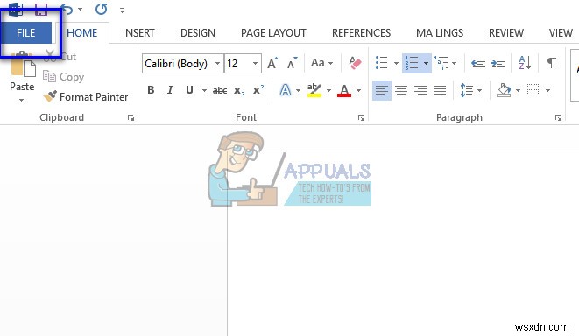Switch to the REFERENCES tab
This screenshot has height=336, width=579.
coord(361,33)
